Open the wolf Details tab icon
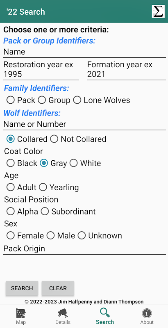The height and width of the screenshot is (328, 168). pos(63,314)
